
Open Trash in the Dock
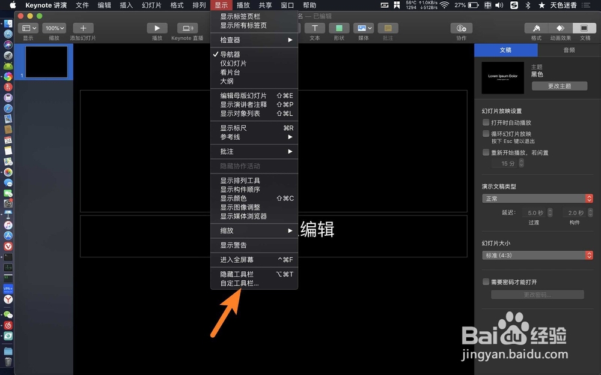coord(8,362)
